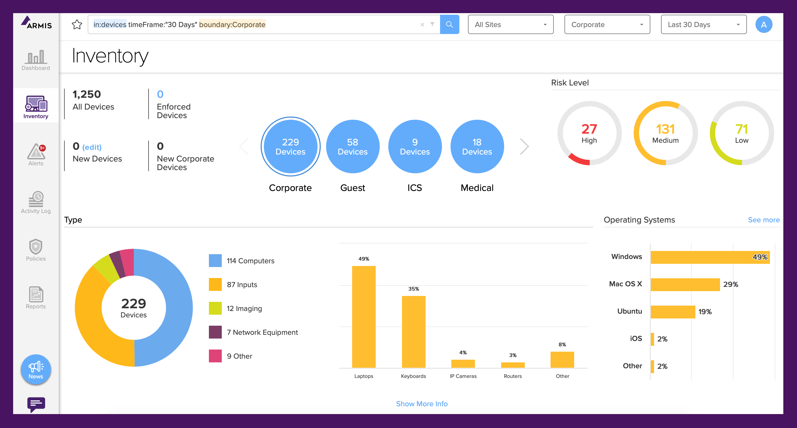Click See more for Operating Systems
Screen dimensions: 797x428
coord(763,220)
